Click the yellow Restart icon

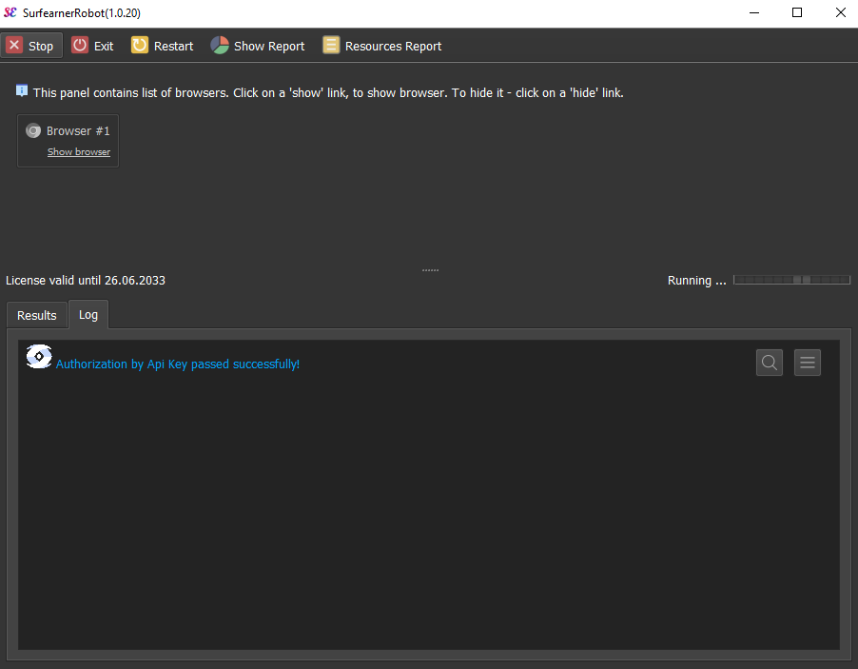(140, 45)
